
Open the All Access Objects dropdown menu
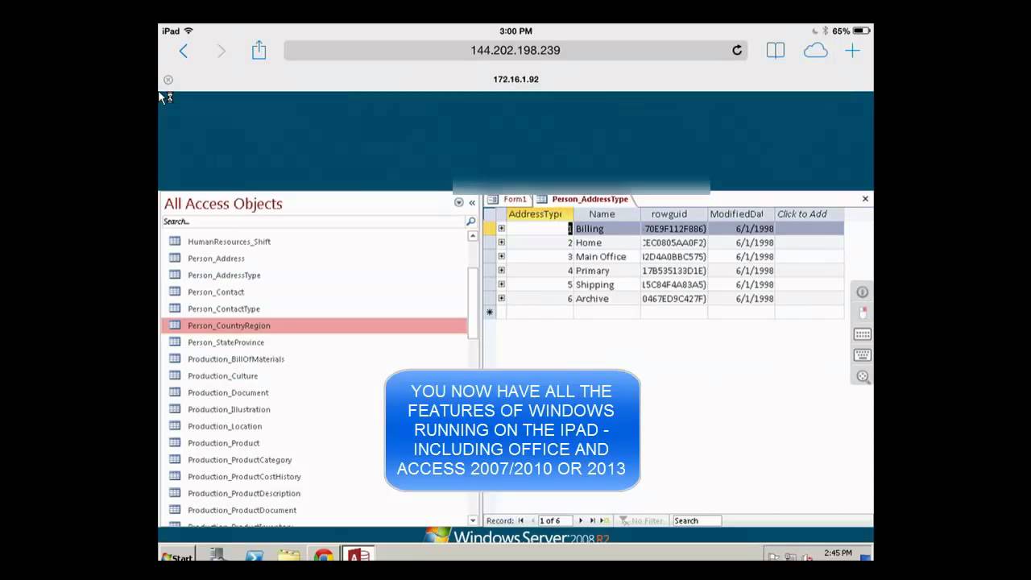(x=459, y=203)
